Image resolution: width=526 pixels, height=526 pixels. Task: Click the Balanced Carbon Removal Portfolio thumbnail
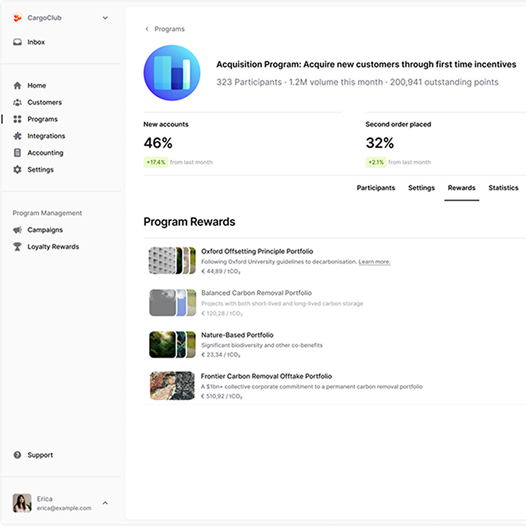(172, 303)
